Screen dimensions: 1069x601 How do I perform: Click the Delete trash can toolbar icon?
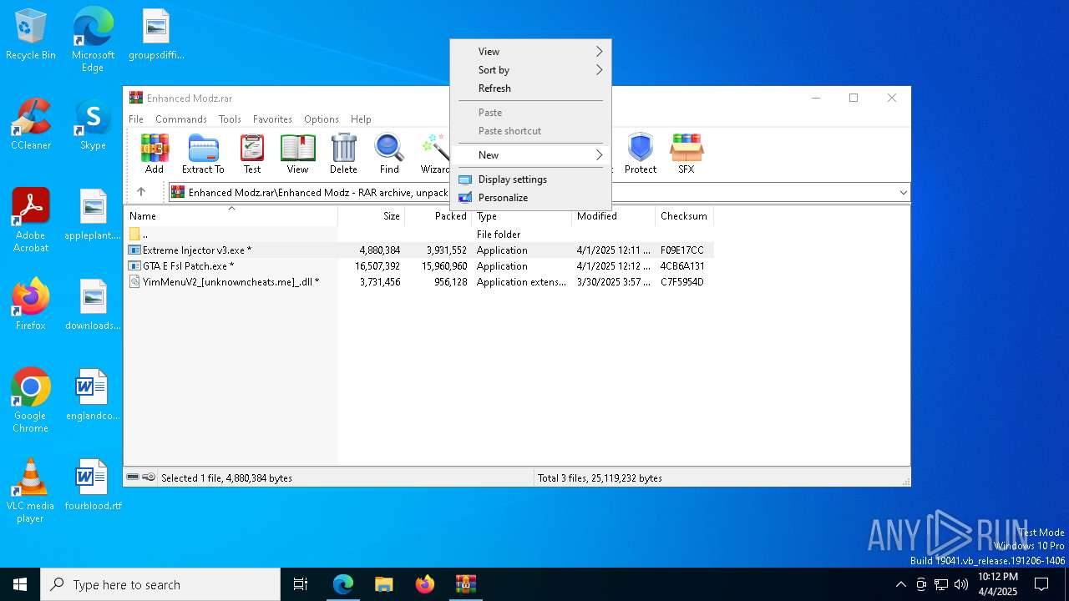click(343, 154)
